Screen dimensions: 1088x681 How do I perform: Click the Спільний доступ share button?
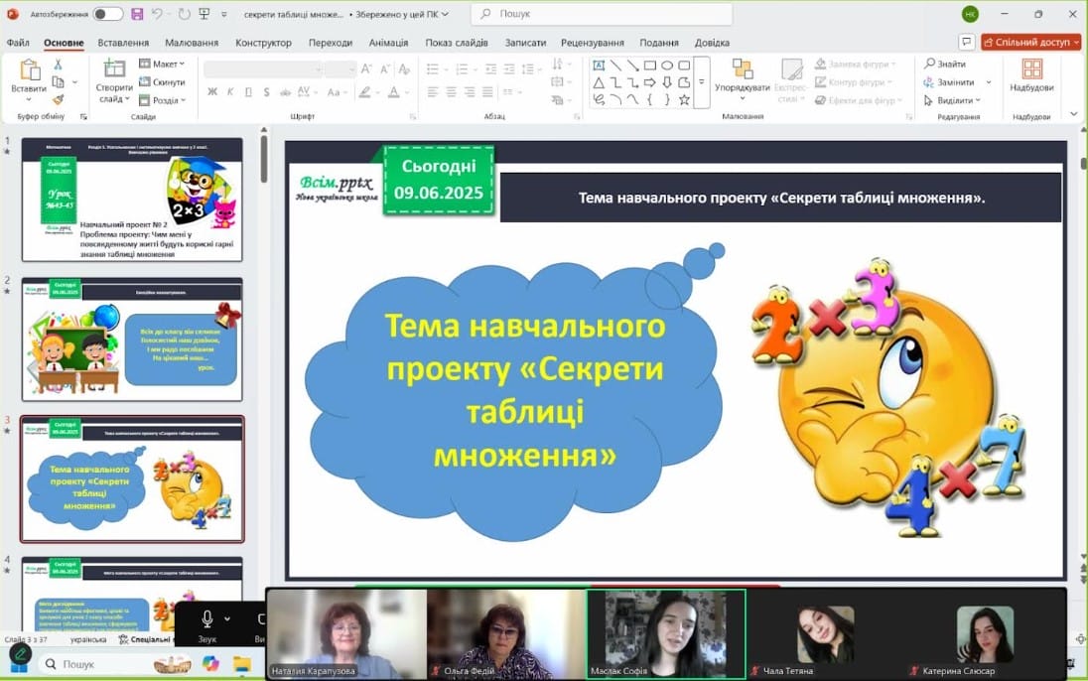coord(1031,42)
